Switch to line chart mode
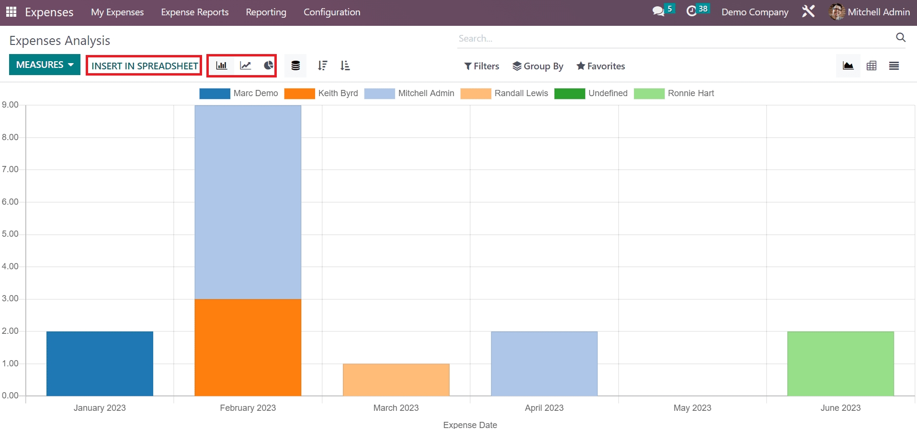917x429 pixels. coord(245,66)
